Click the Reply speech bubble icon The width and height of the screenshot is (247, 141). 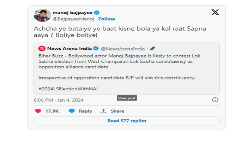(72, 111)
